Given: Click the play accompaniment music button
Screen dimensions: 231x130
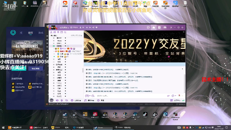Looking at the screenshot, I should [89, 100].
